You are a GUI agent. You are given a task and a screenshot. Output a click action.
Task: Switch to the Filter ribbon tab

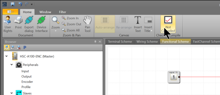point(62,12)
